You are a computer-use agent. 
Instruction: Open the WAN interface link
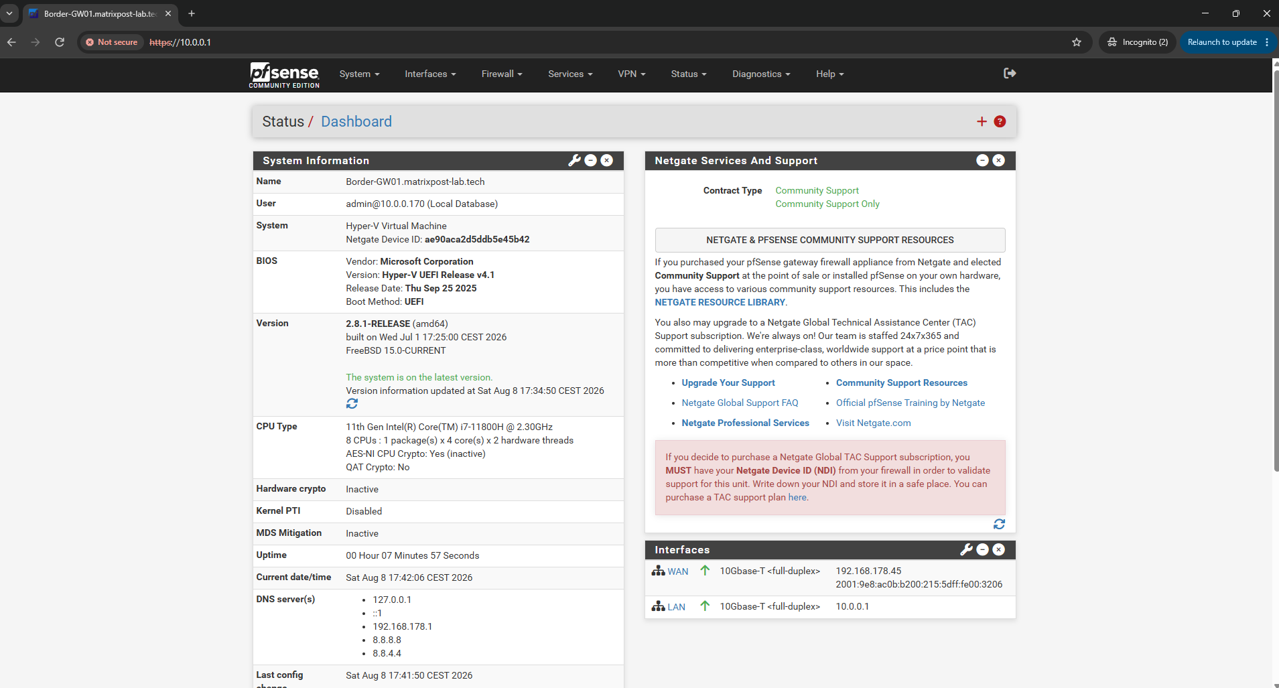pyautogui.click(x=677, y=571)
